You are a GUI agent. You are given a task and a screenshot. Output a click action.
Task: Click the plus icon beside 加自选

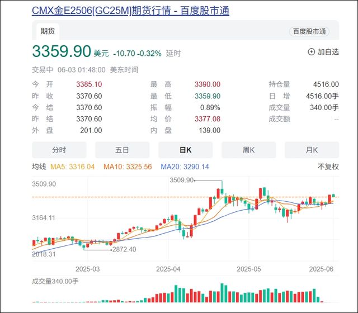pos(312,52)
